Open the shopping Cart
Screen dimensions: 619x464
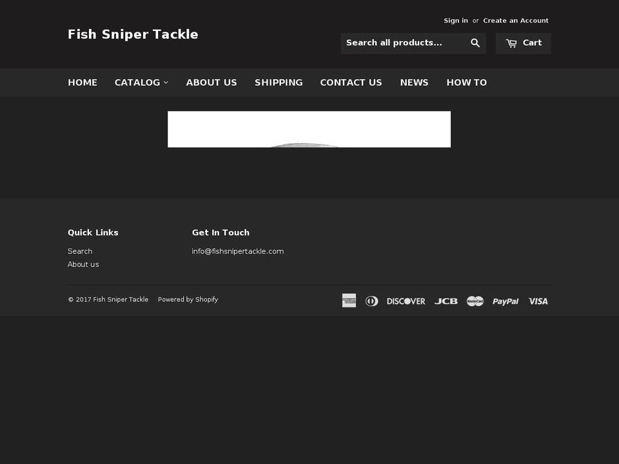524,43
